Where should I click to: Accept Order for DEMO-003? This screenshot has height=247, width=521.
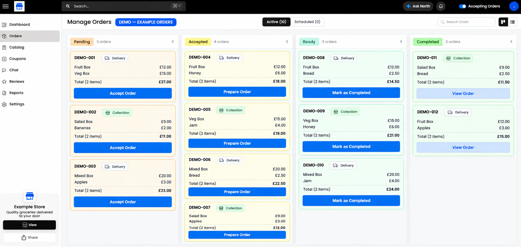123,202
